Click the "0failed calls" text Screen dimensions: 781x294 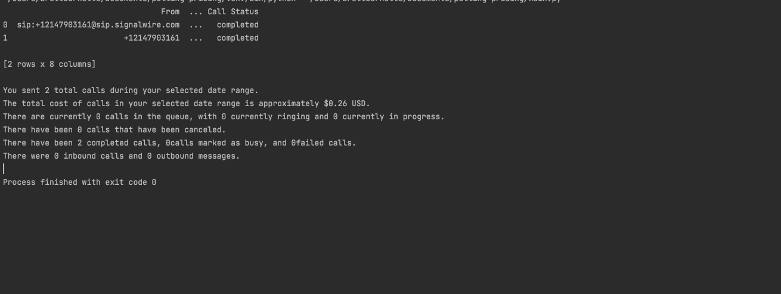pyautogui.click(x=323, y=143)
